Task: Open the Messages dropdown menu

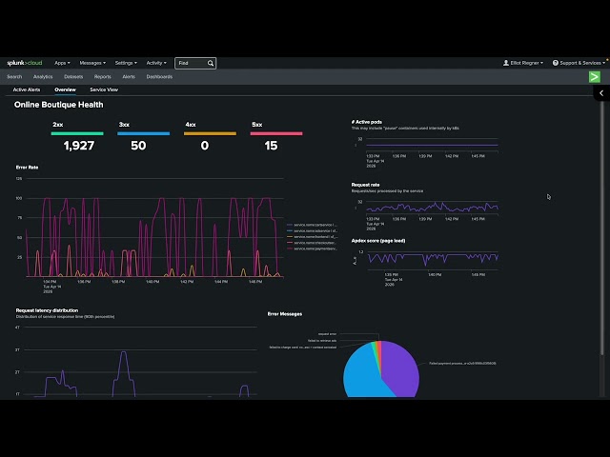Action: tap(92, 63)
